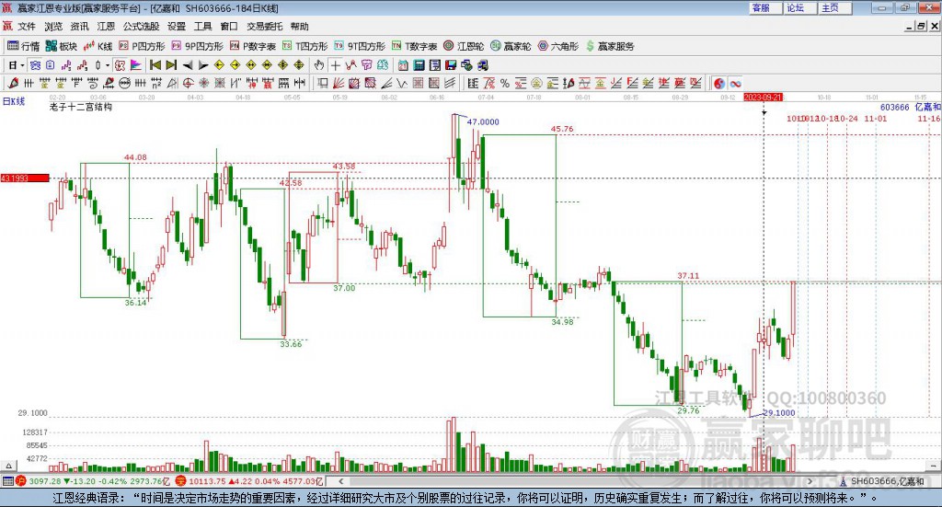Image resolution: width=942 pixels, height=507 pixels.
Task: Select the red pencil drawing tool
Action: (x=13, y=84)
